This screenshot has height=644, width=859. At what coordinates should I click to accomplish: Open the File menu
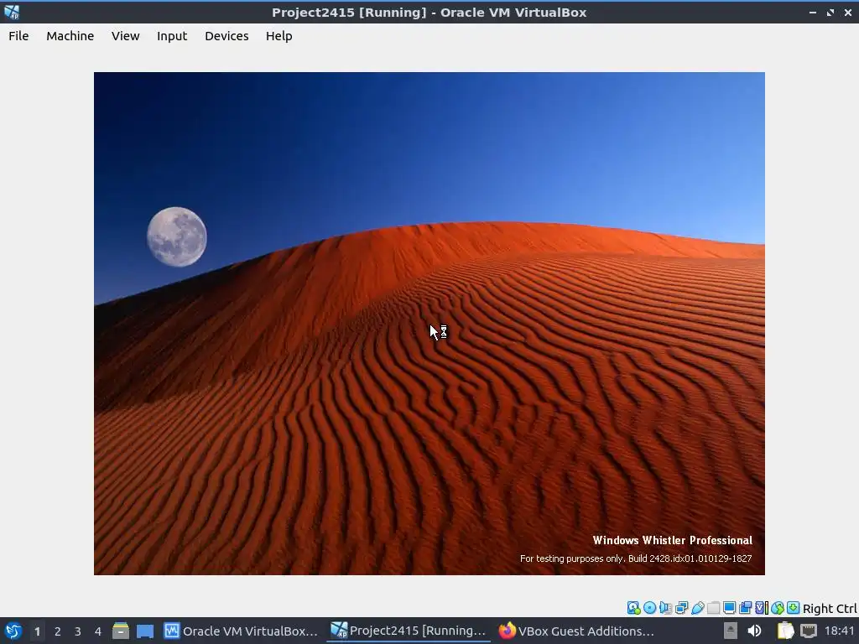click(x=18, y=36)
